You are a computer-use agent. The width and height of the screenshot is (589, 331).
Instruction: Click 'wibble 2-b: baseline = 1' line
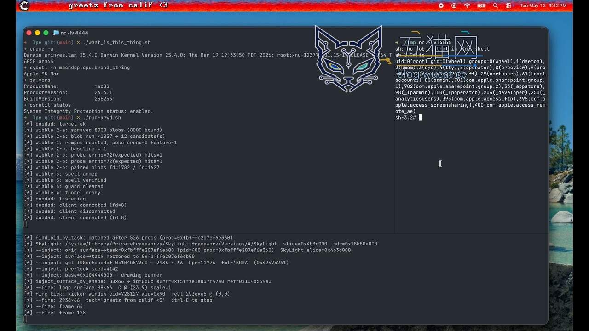pyautogui.click(x=65, y=149)
